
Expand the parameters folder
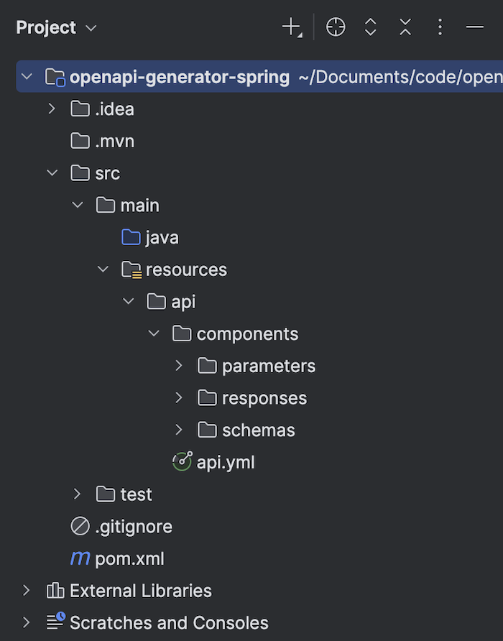tap(179, 366)
